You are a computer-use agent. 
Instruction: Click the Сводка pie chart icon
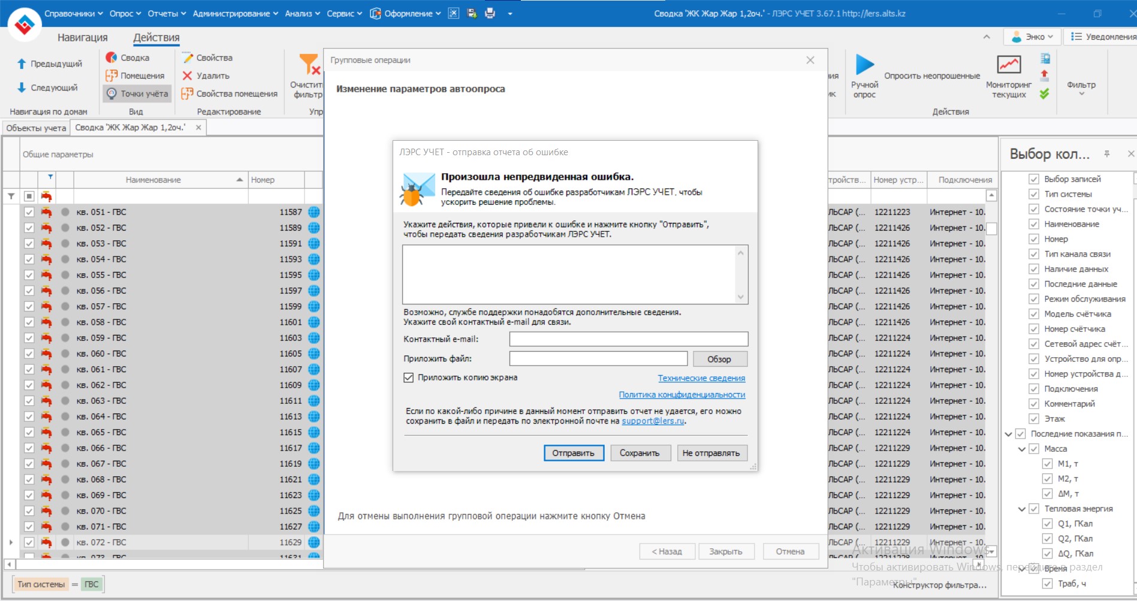pyautogui.click(x=111, y=58)
